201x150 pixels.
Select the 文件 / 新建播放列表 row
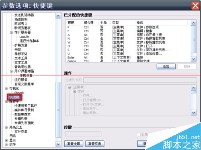click(x=128, y=39)
